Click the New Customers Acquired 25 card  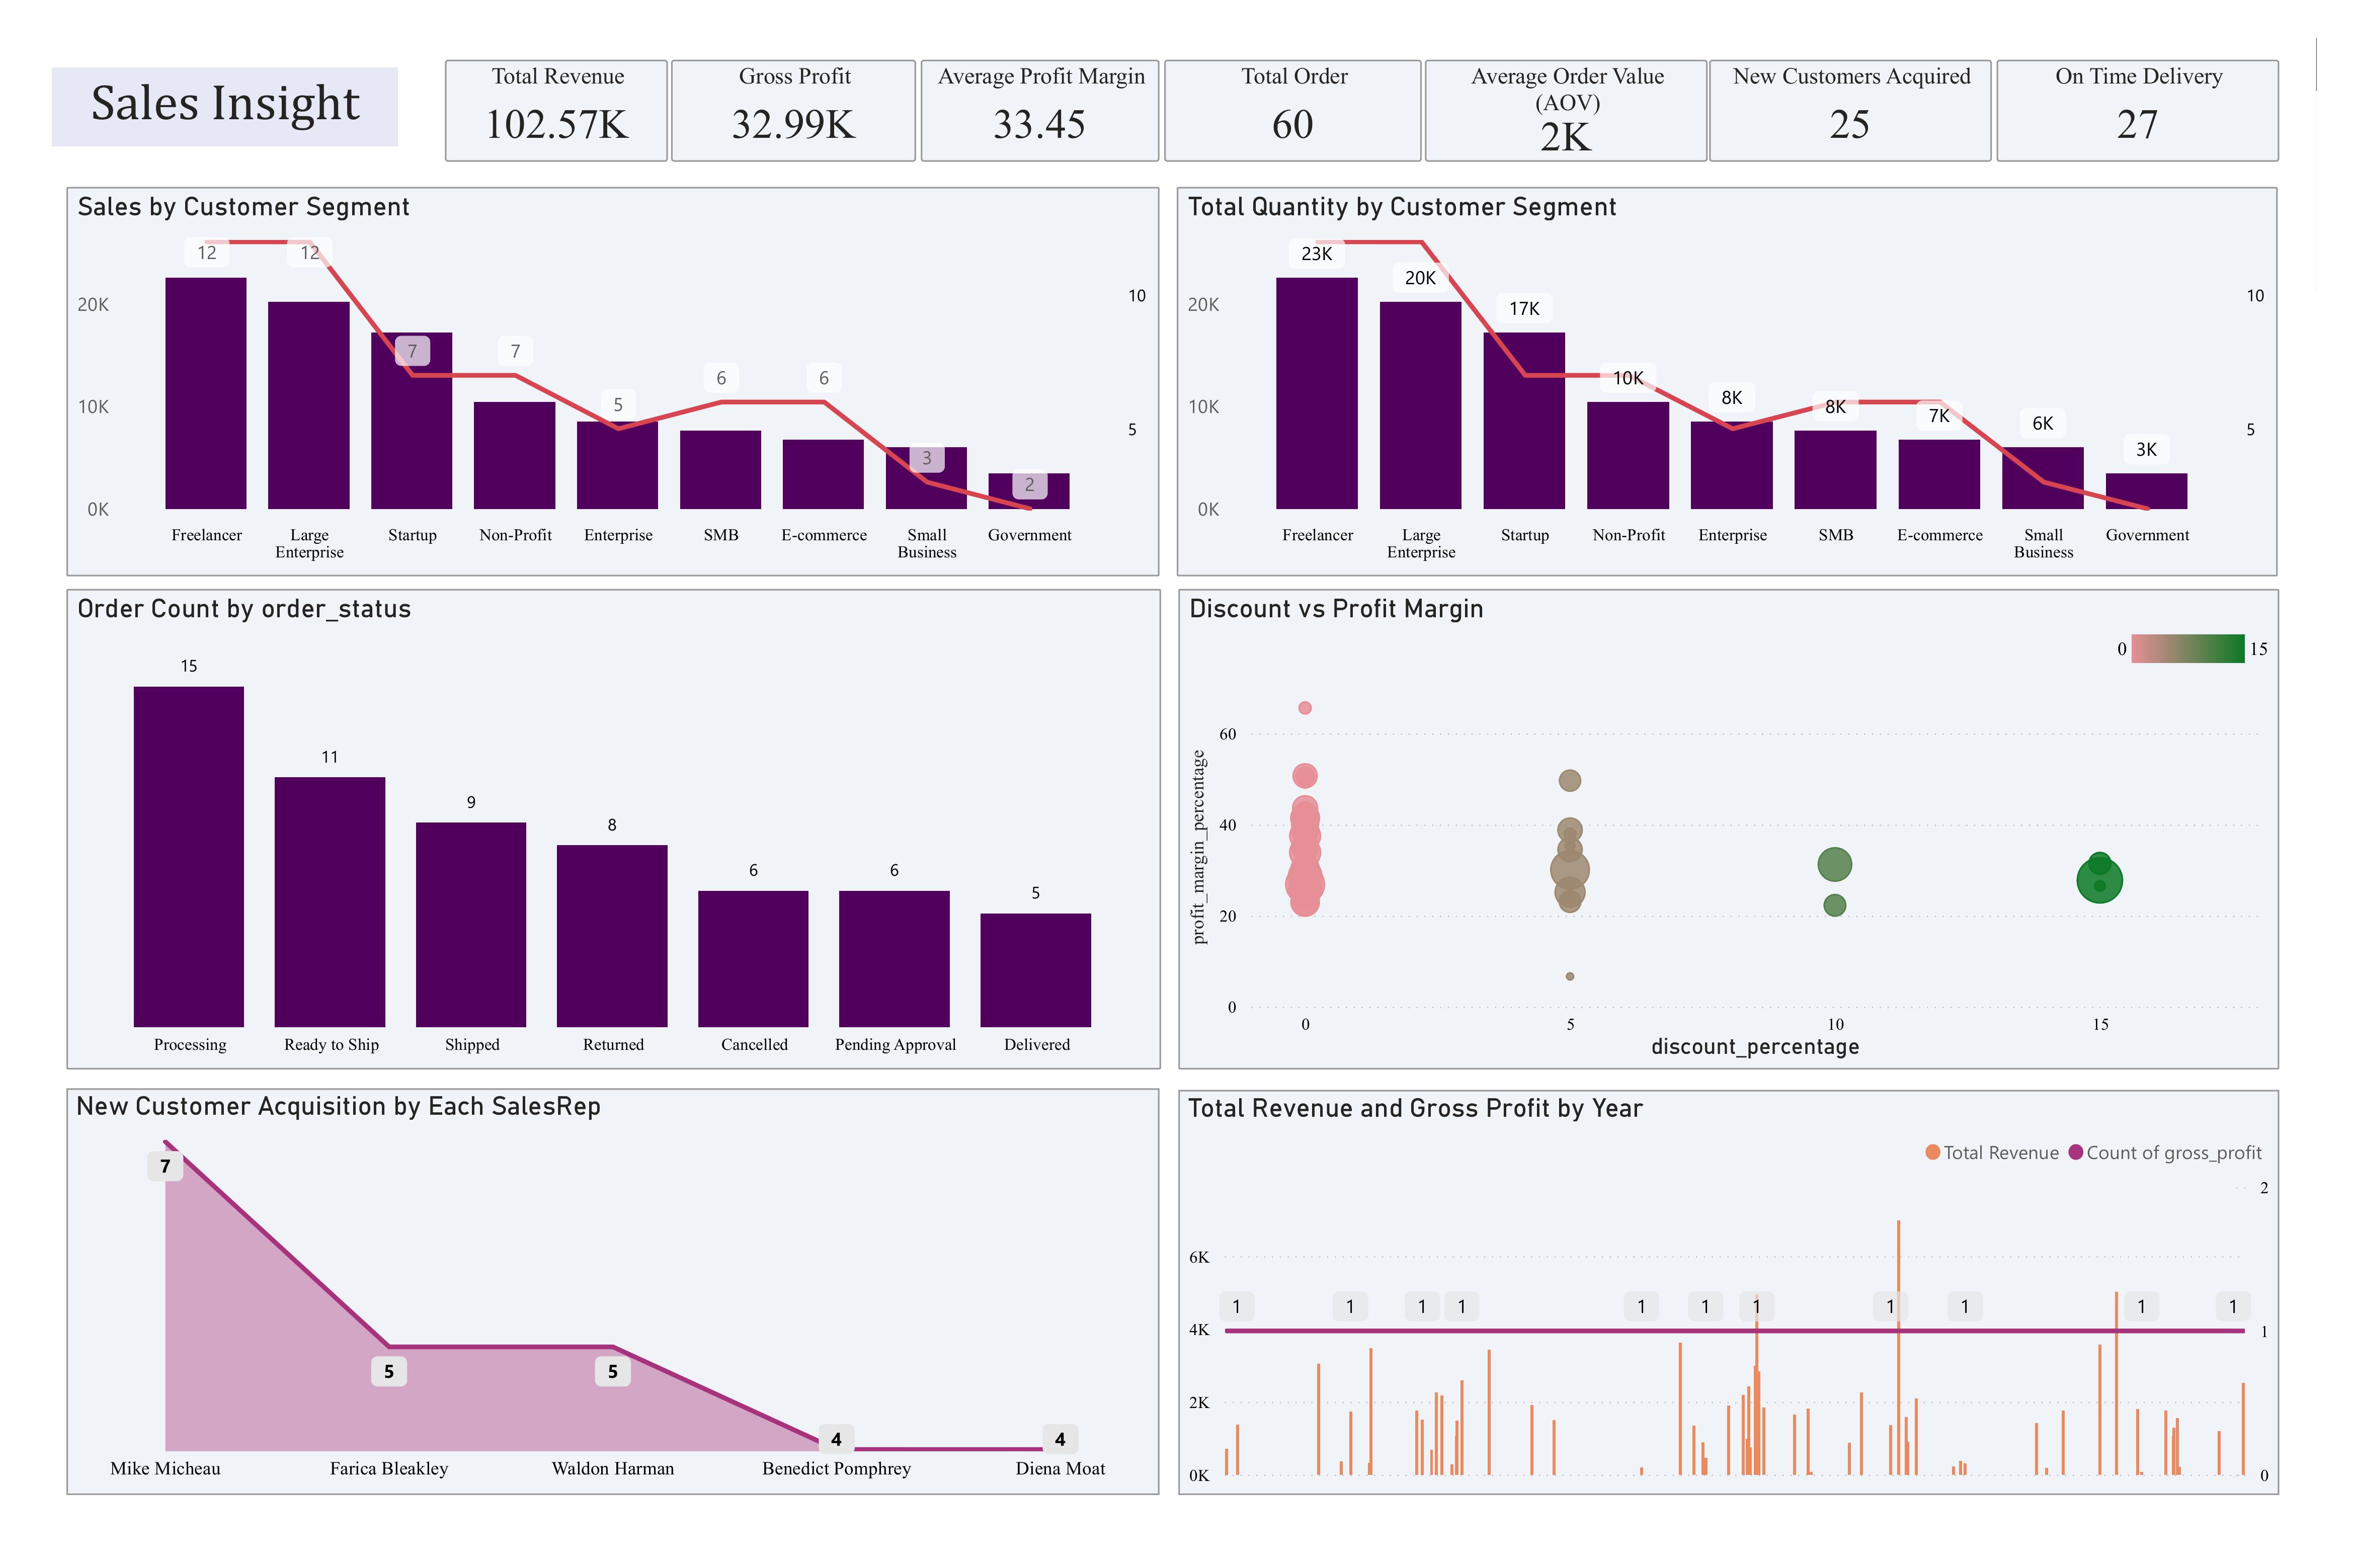[1850, 110]
